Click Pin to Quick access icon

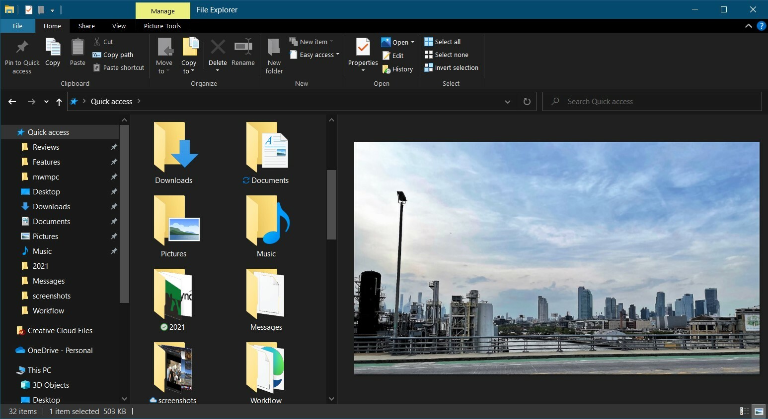(22, 48)
